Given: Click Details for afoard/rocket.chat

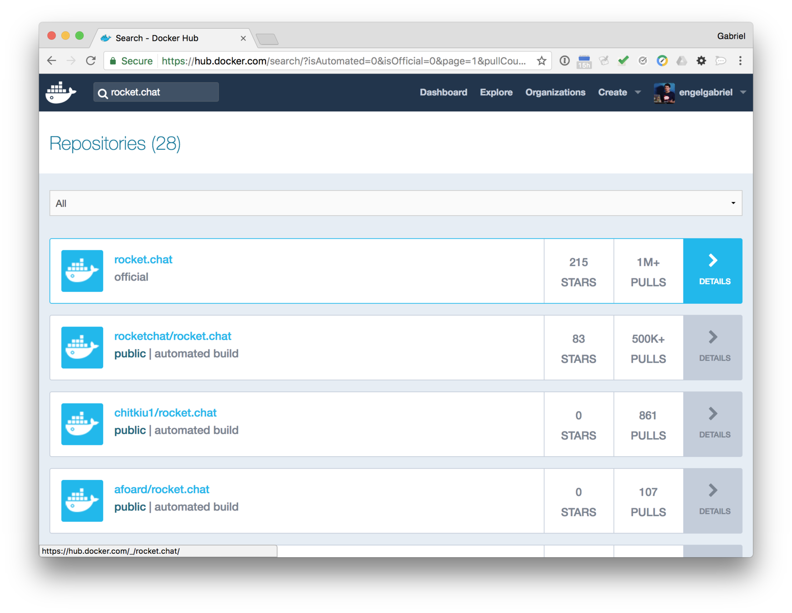Looking at the screenshot, I should tap(712, 501).
